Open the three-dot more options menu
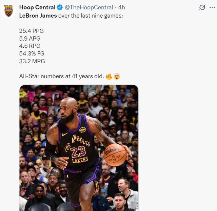Image resolution: width=217 pixels, height=211 pixels. [212, 7]
